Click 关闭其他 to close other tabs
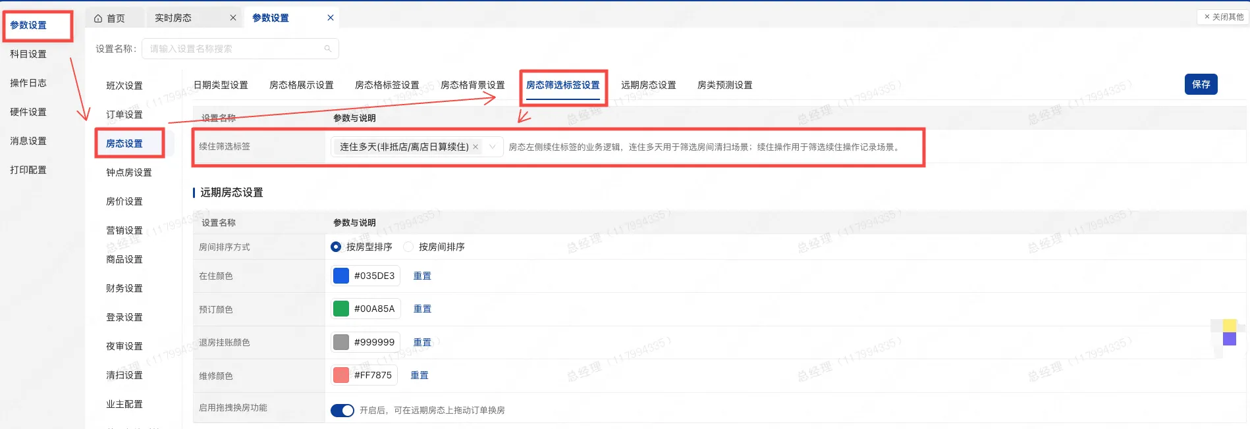 tap(1224, 17)
